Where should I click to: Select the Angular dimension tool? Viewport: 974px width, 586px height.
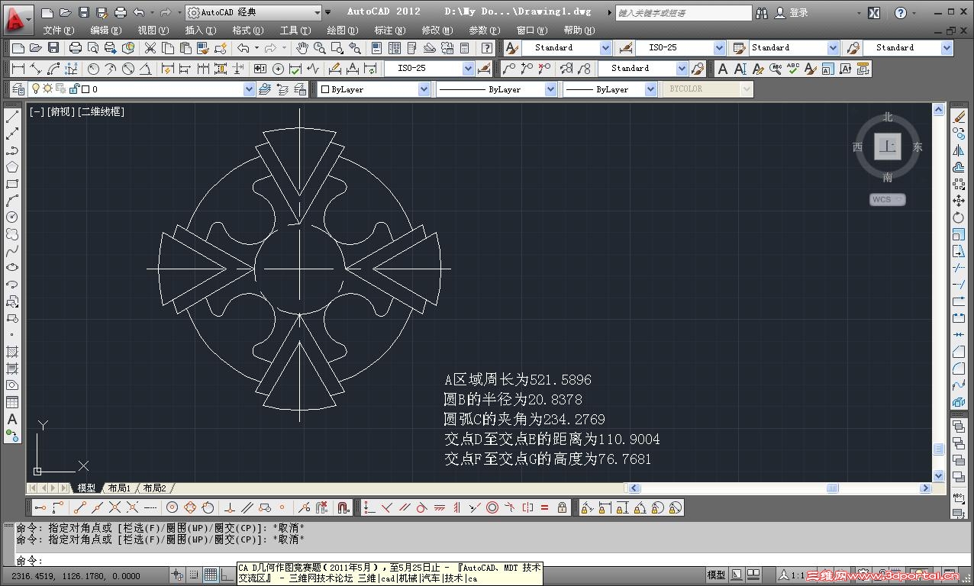[x=147, y=69]
